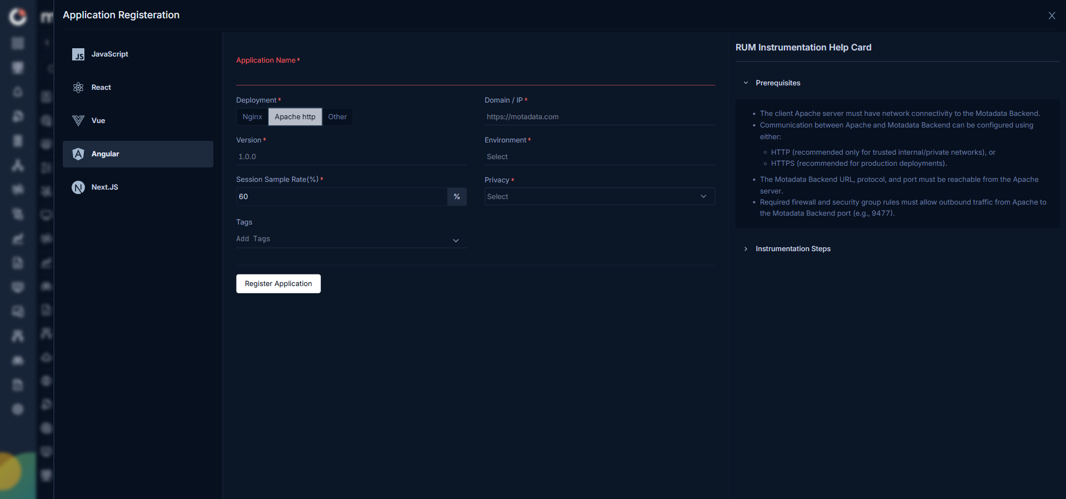The width and height of the screenshot is (1066, 499).
Task: Click the Application Registeration heading
Action: pos(121,15)
